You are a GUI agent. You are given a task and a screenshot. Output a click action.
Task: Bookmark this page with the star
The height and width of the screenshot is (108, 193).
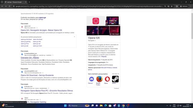[x=172, y=6]
